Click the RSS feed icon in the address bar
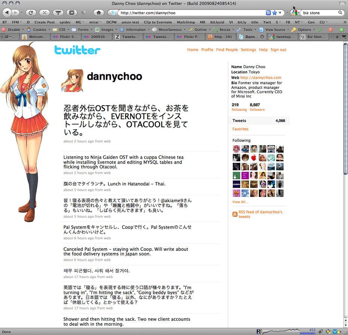The width and height of the screenshot is (348, 335). click(x=268, y=13)
